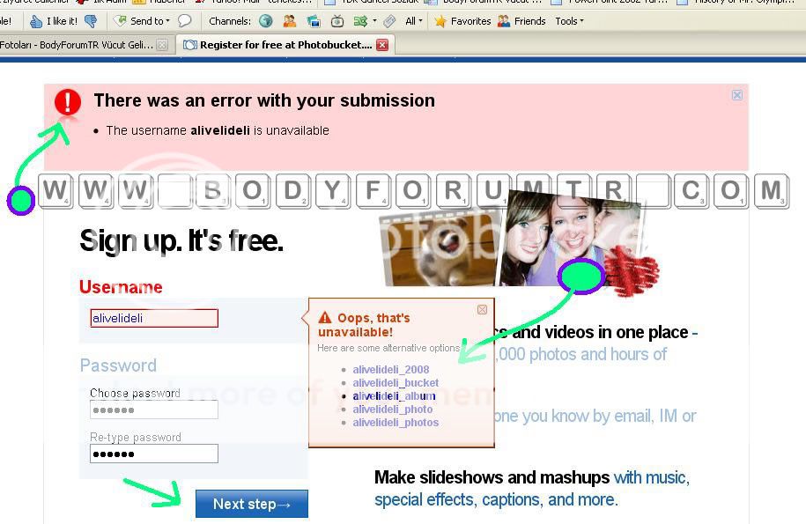The height and width of the screenshot is (524, 806).
Task: Click the "alivelideli is unavailable" message
Action: [218, 130]
